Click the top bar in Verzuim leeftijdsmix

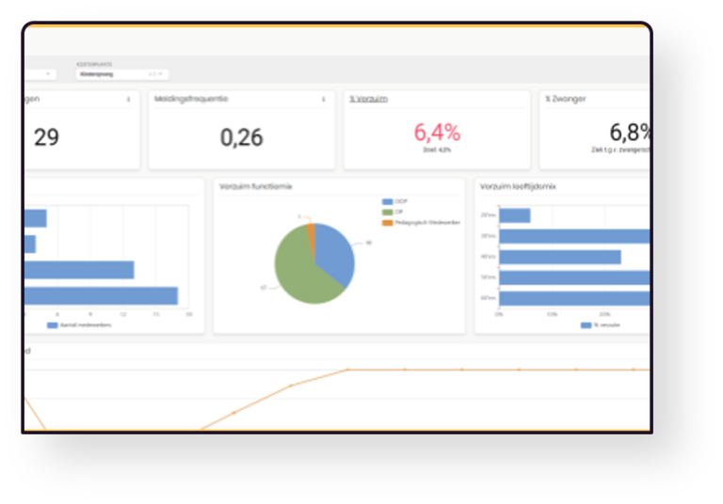(x=515, y=215)
